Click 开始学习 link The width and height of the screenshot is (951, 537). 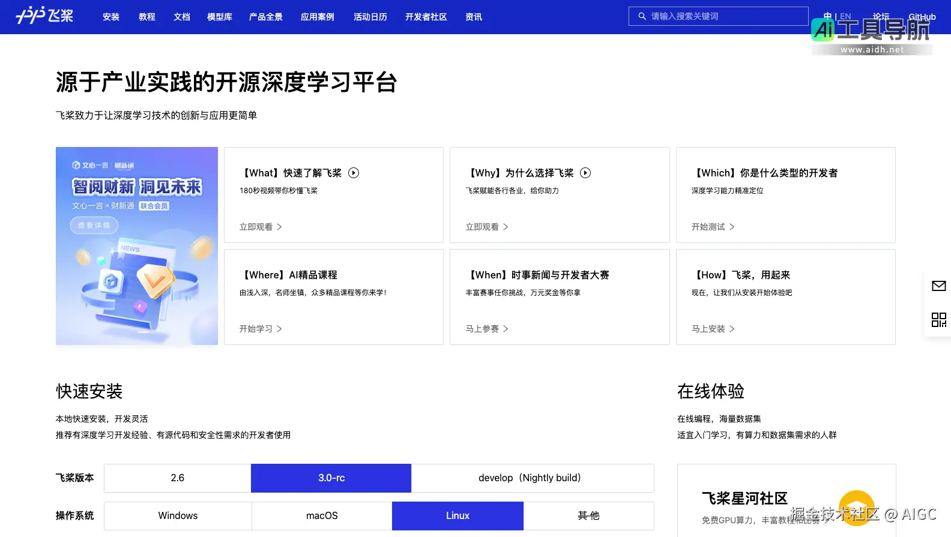coord(256,329)
